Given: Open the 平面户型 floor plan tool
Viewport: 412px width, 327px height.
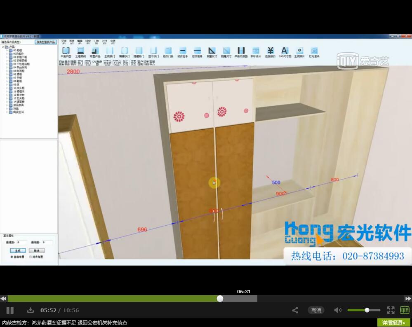Looking at the screenshot, I should [66, 52].
